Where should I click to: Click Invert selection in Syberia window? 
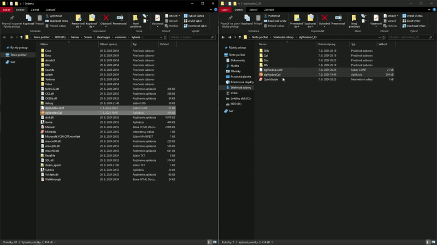pyautogui.click(x=196, y=26)
